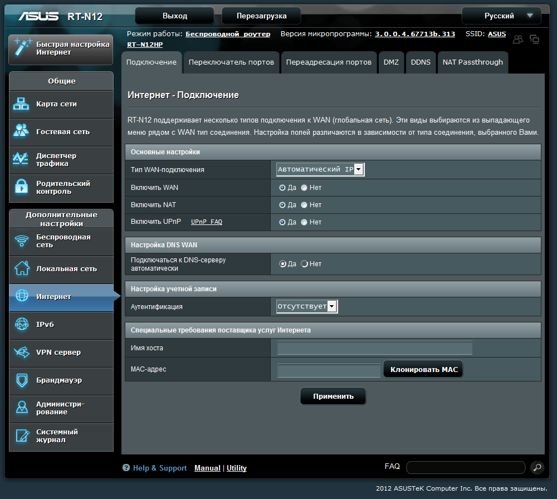Click the Беспроводной роутер mode link
This screenshot has height=499, width=557.
228,34
